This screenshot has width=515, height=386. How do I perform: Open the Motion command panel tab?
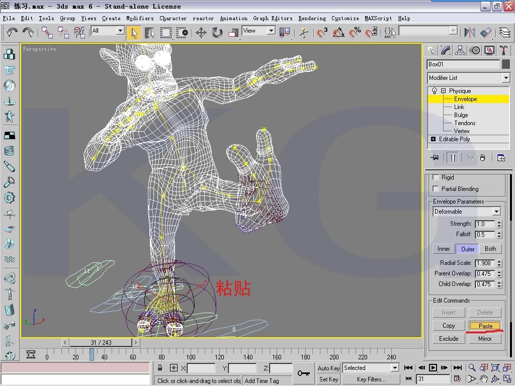point(475,50)
